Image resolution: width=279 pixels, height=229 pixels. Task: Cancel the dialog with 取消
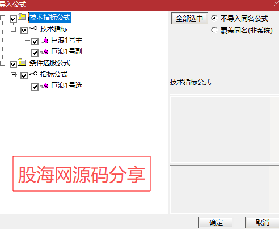(262, 223)
